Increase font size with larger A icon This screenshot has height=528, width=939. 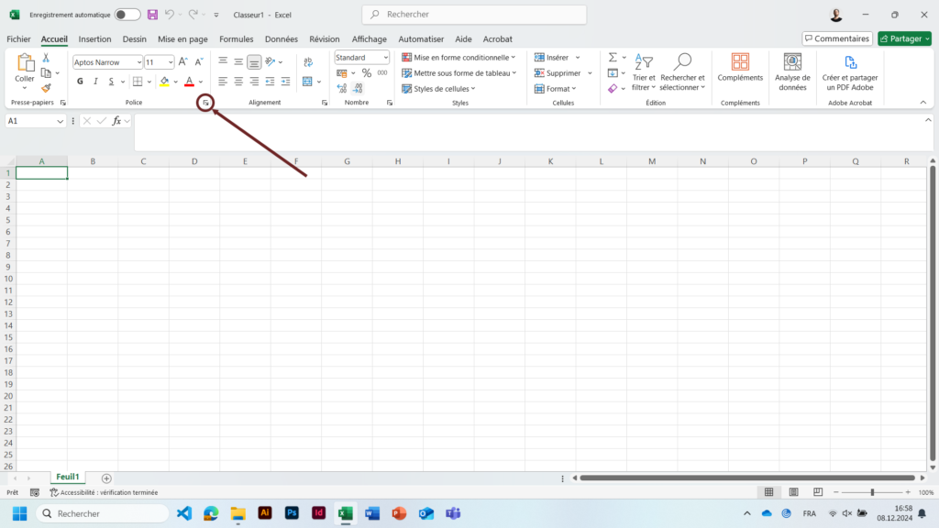pos(183,61)
